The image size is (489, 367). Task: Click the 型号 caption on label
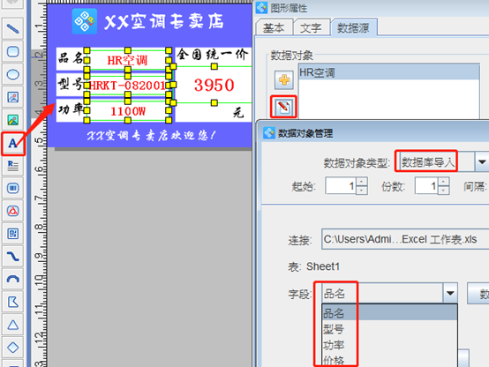[x=71, y=84]
